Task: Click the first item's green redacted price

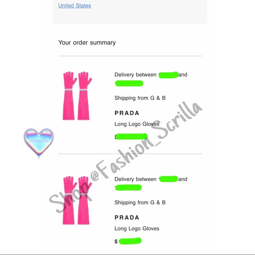Action: click(131, 136)
